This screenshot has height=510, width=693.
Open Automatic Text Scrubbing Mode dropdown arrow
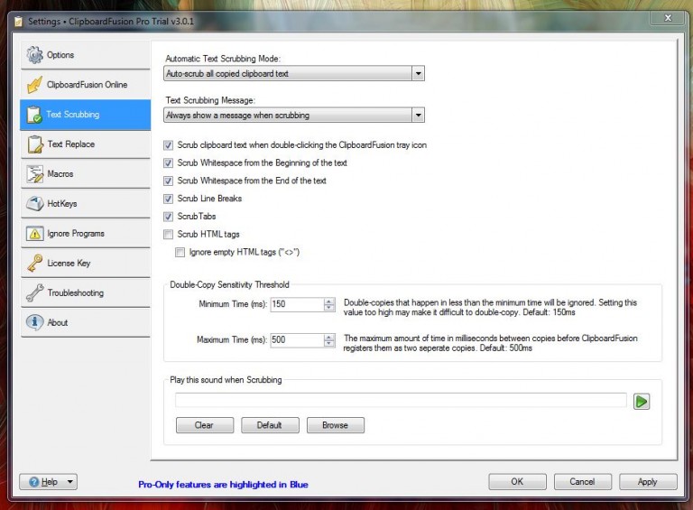418,74
